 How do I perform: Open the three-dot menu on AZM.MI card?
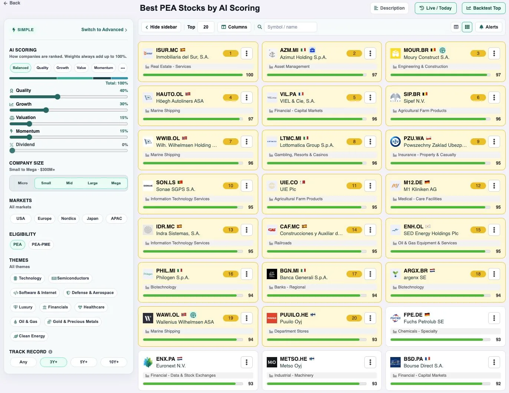pyautogui.click(x=370, y=53)
